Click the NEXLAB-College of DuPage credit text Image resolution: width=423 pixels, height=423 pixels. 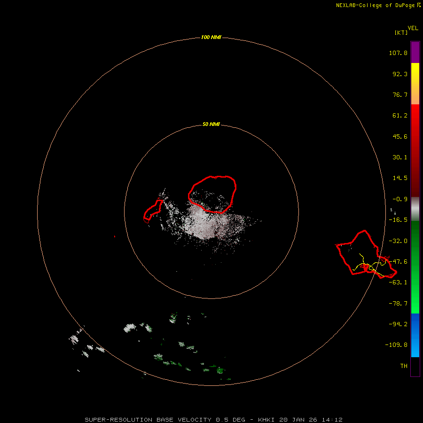(x=378, y=5)
